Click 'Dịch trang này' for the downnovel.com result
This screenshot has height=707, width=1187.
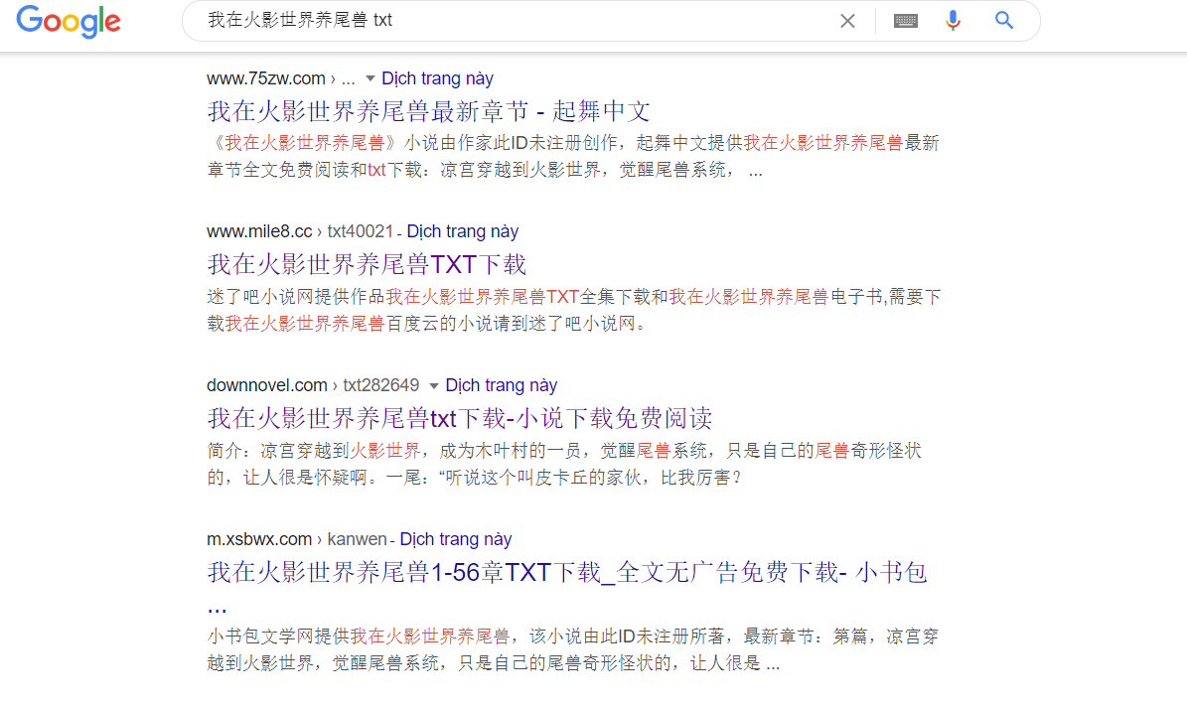tap(501, 385)
